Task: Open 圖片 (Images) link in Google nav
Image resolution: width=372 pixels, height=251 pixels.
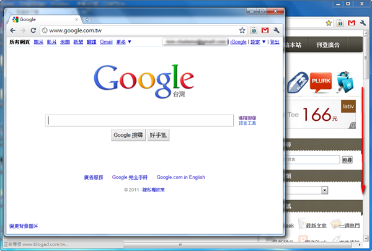Action: click(38, 42)
